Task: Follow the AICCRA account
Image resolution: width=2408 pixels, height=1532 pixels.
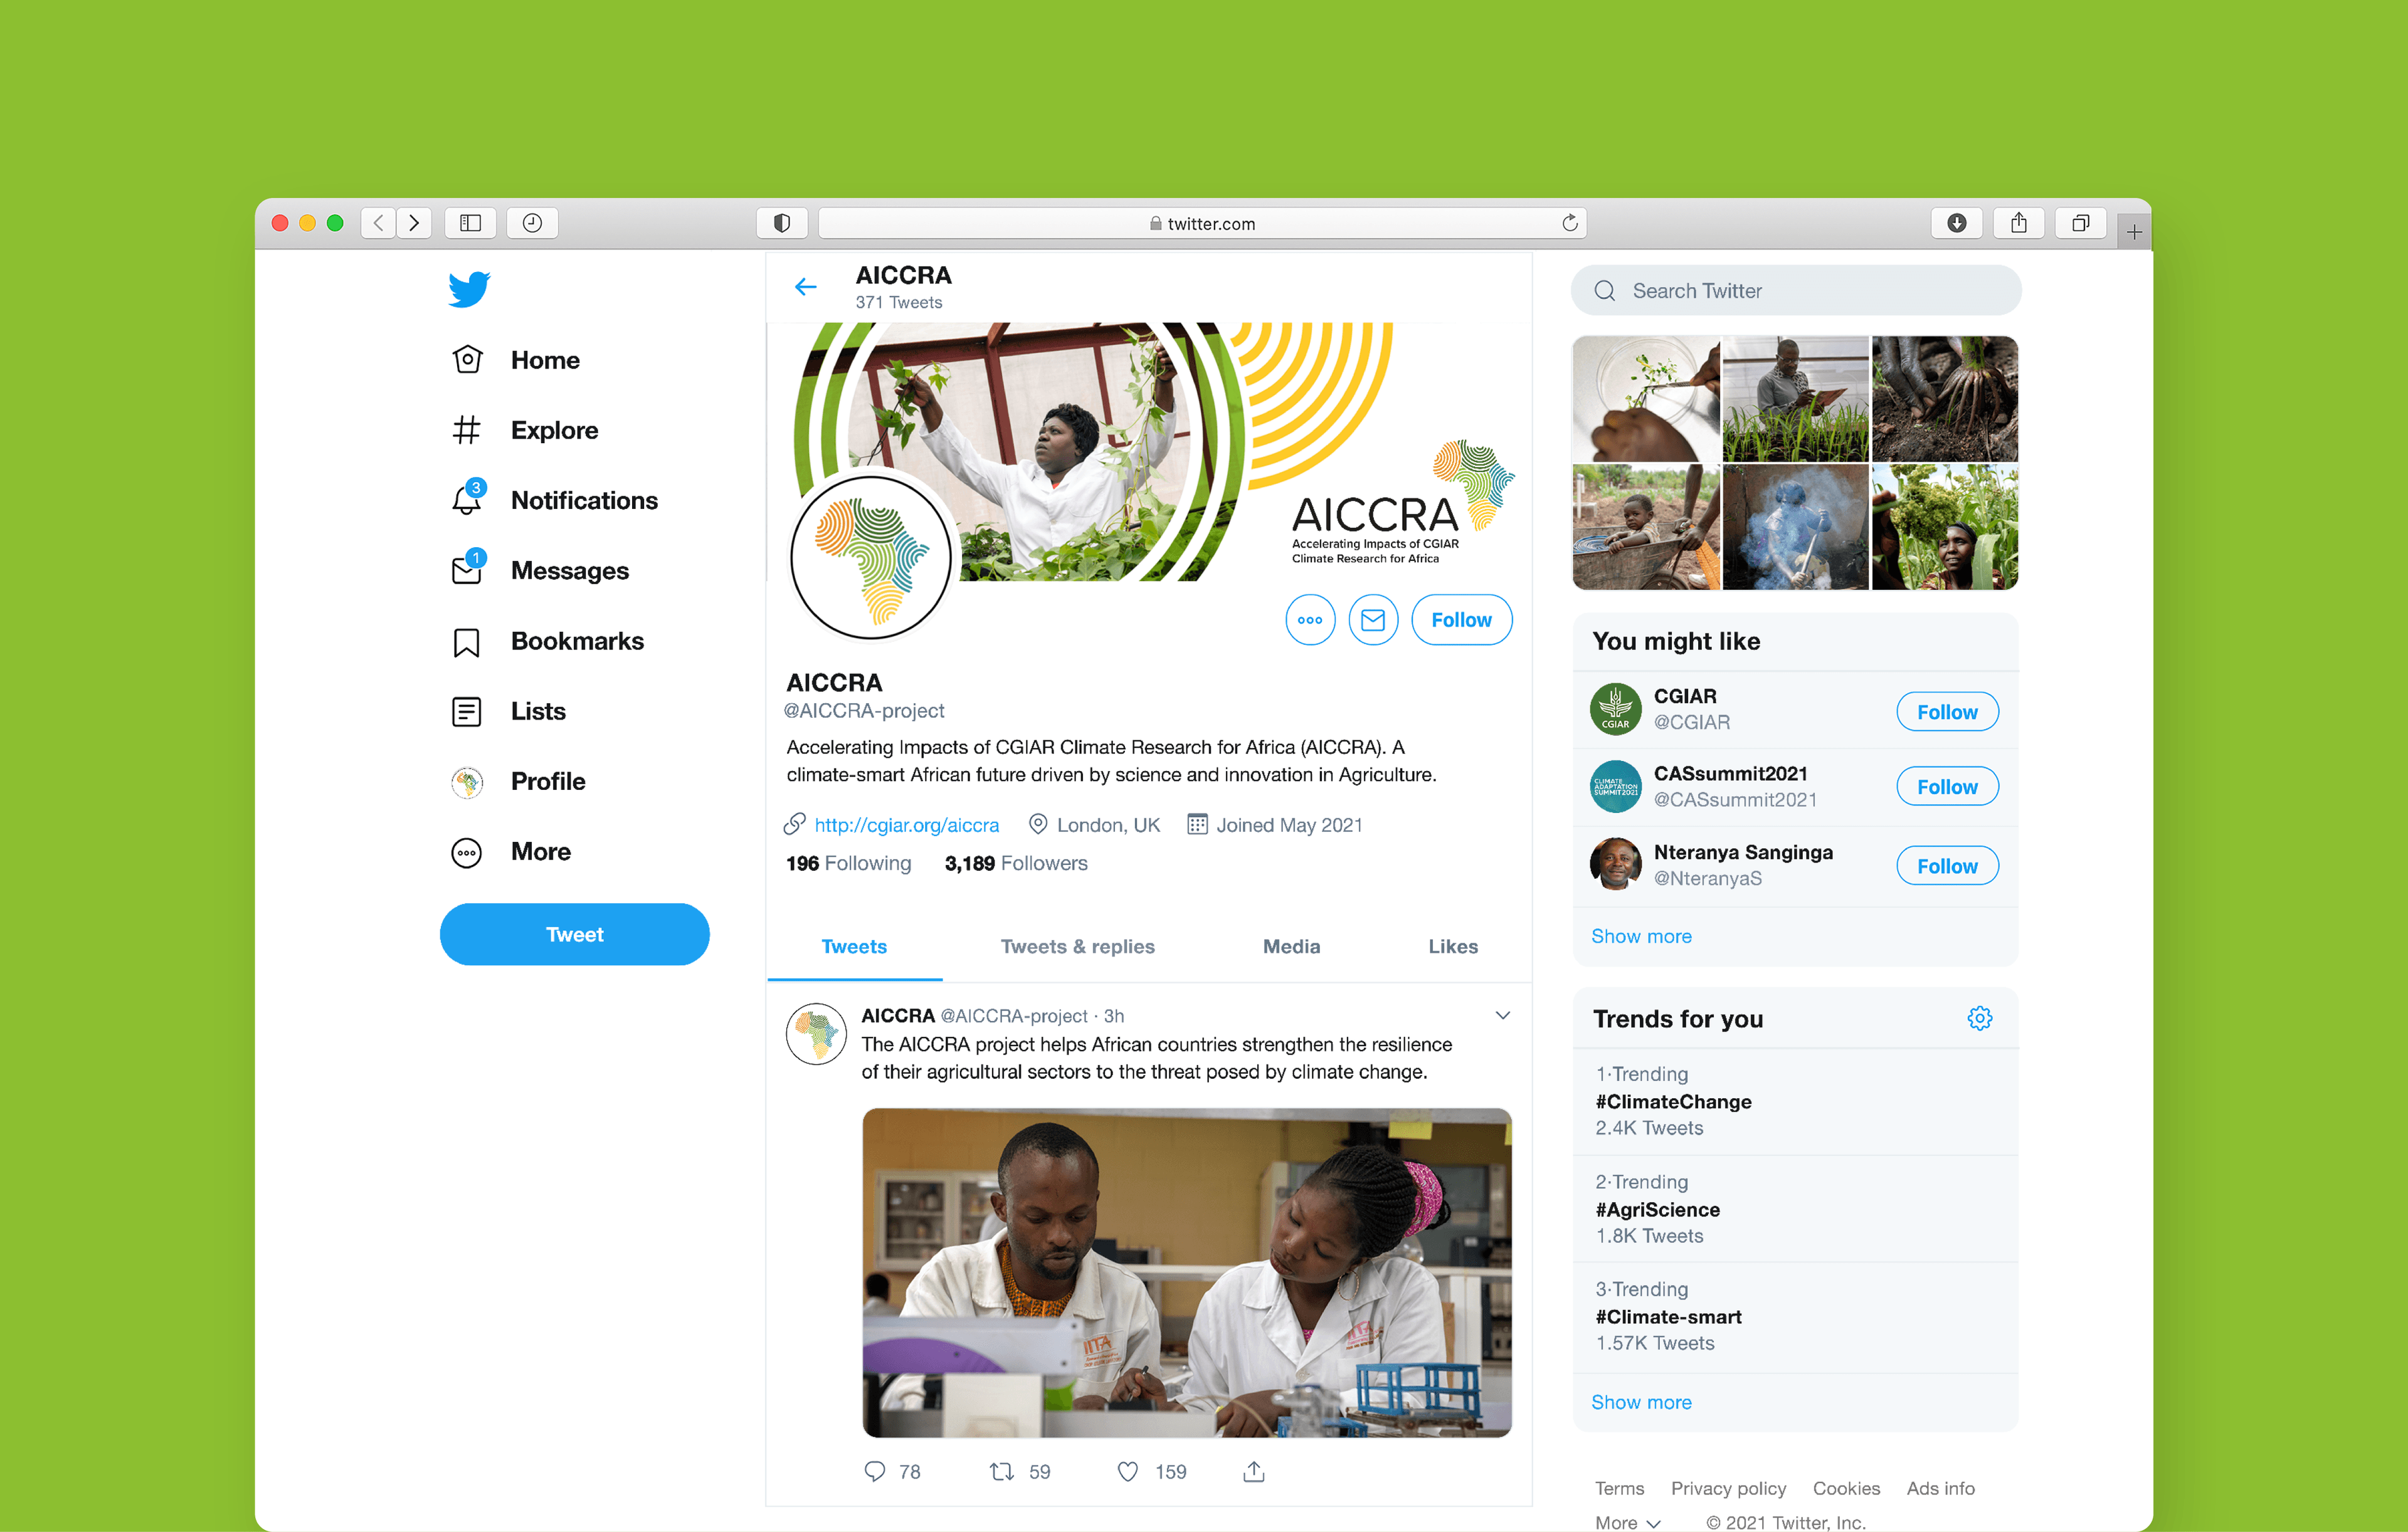Action: pos(1462,619)
